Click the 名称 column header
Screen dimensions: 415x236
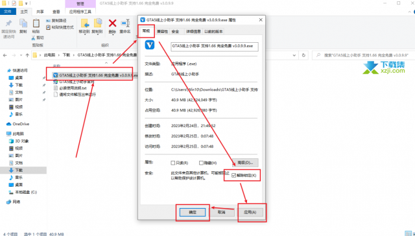(x=56, y=65)
